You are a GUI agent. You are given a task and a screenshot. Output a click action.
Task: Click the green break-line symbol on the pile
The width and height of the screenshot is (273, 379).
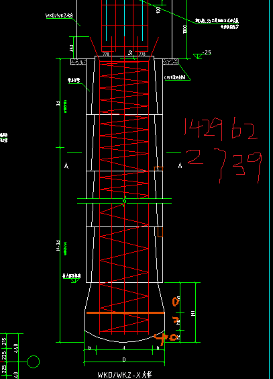[x=125, y=201]
